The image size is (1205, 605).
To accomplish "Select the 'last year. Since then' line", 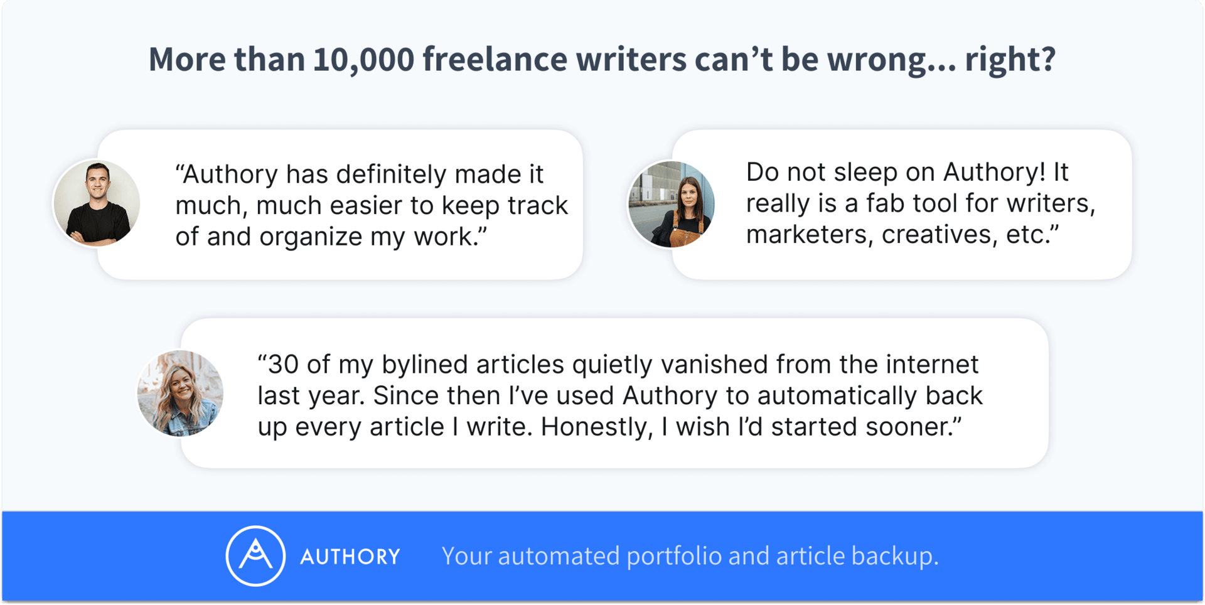I will (620, 396).
